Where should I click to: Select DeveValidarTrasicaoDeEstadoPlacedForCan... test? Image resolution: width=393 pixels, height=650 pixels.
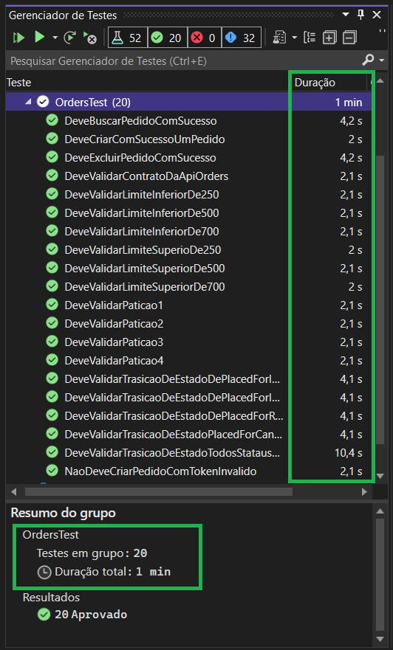click(173, 435)
